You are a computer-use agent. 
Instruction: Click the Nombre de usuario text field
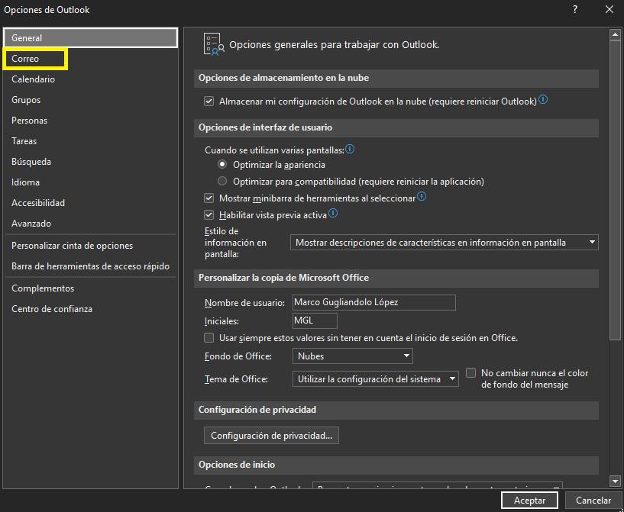(373, 302)
